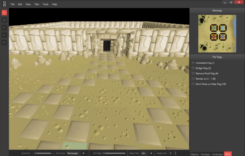Click the red altar icon on the minimap

tap(214, 37)
